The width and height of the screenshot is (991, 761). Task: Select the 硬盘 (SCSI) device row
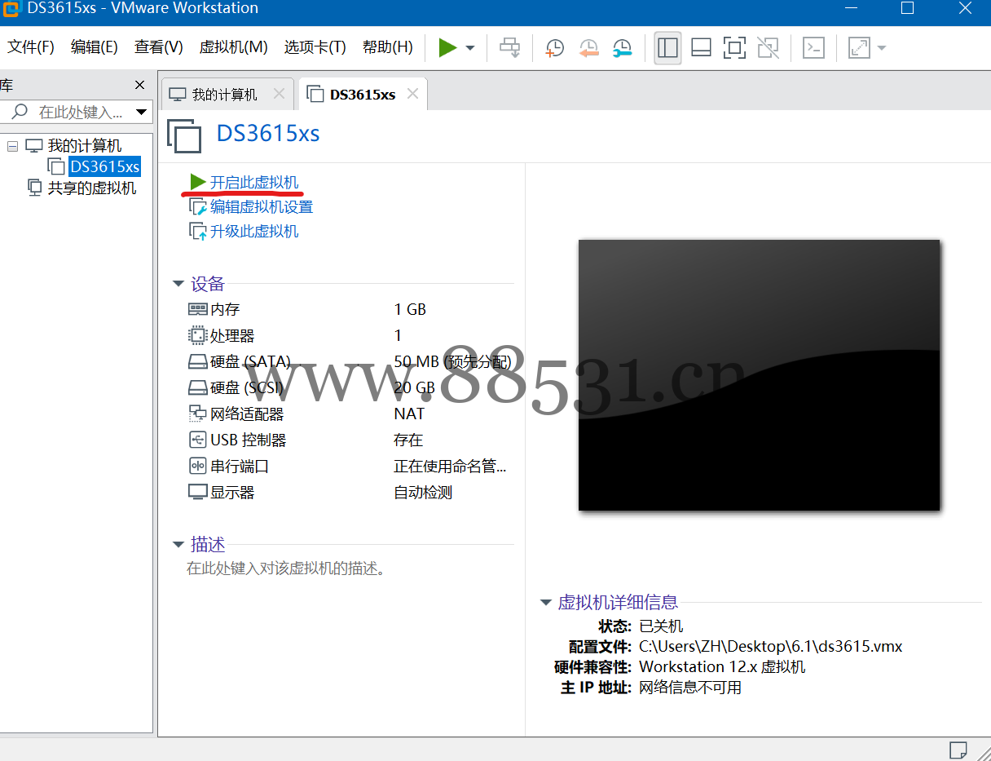pyautogui.click(x=350, y=387)
